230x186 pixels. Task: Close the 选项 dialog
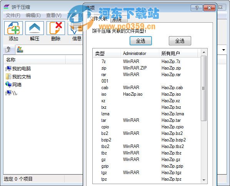(209, 8)
